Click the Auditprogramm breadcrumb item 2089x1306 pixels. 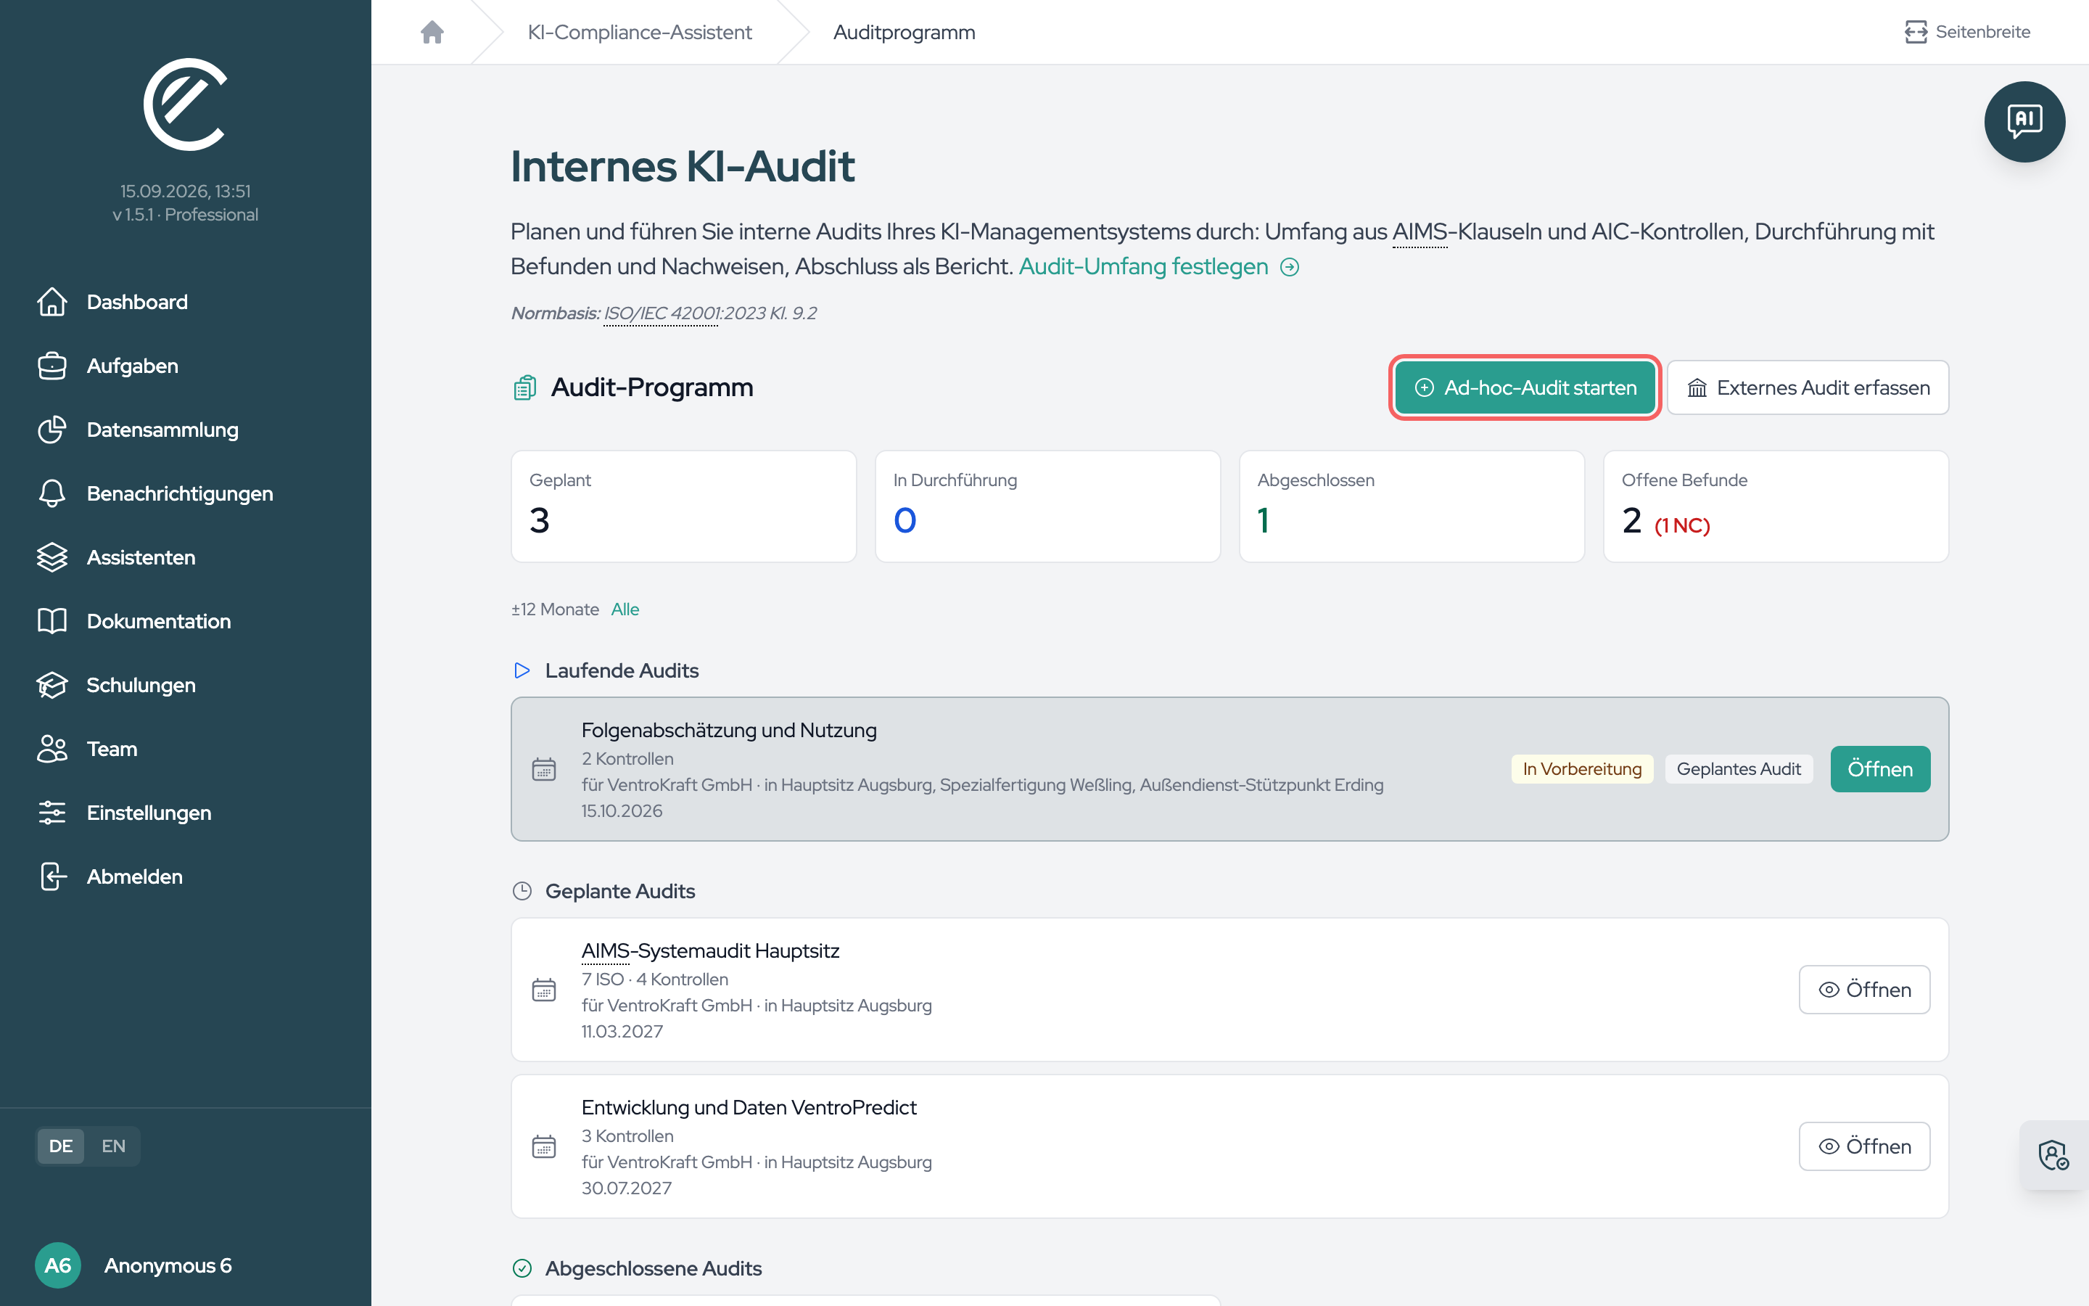[904, 32]
